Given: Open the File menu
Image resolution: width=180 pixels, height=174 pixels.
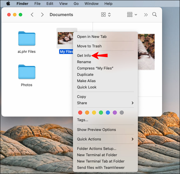Looking at the screenshot, I should tap(37, 3).
